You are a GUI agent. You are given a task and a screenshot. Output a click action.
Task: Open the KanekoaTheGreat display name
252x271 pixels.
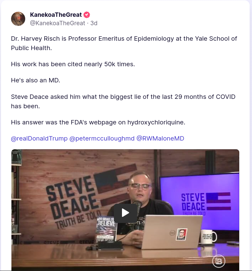56,15
